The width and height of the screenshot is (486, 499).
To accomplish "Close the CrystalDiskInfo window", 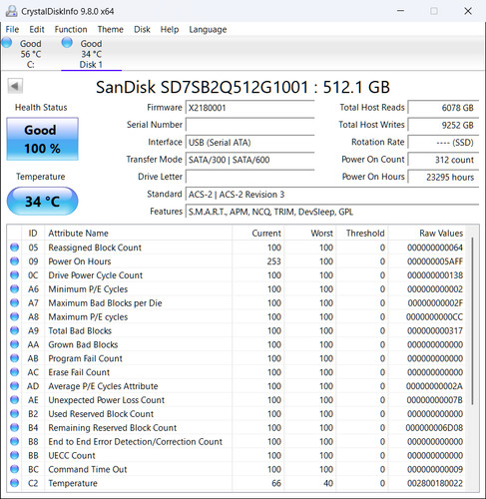I will pos(468,11).
